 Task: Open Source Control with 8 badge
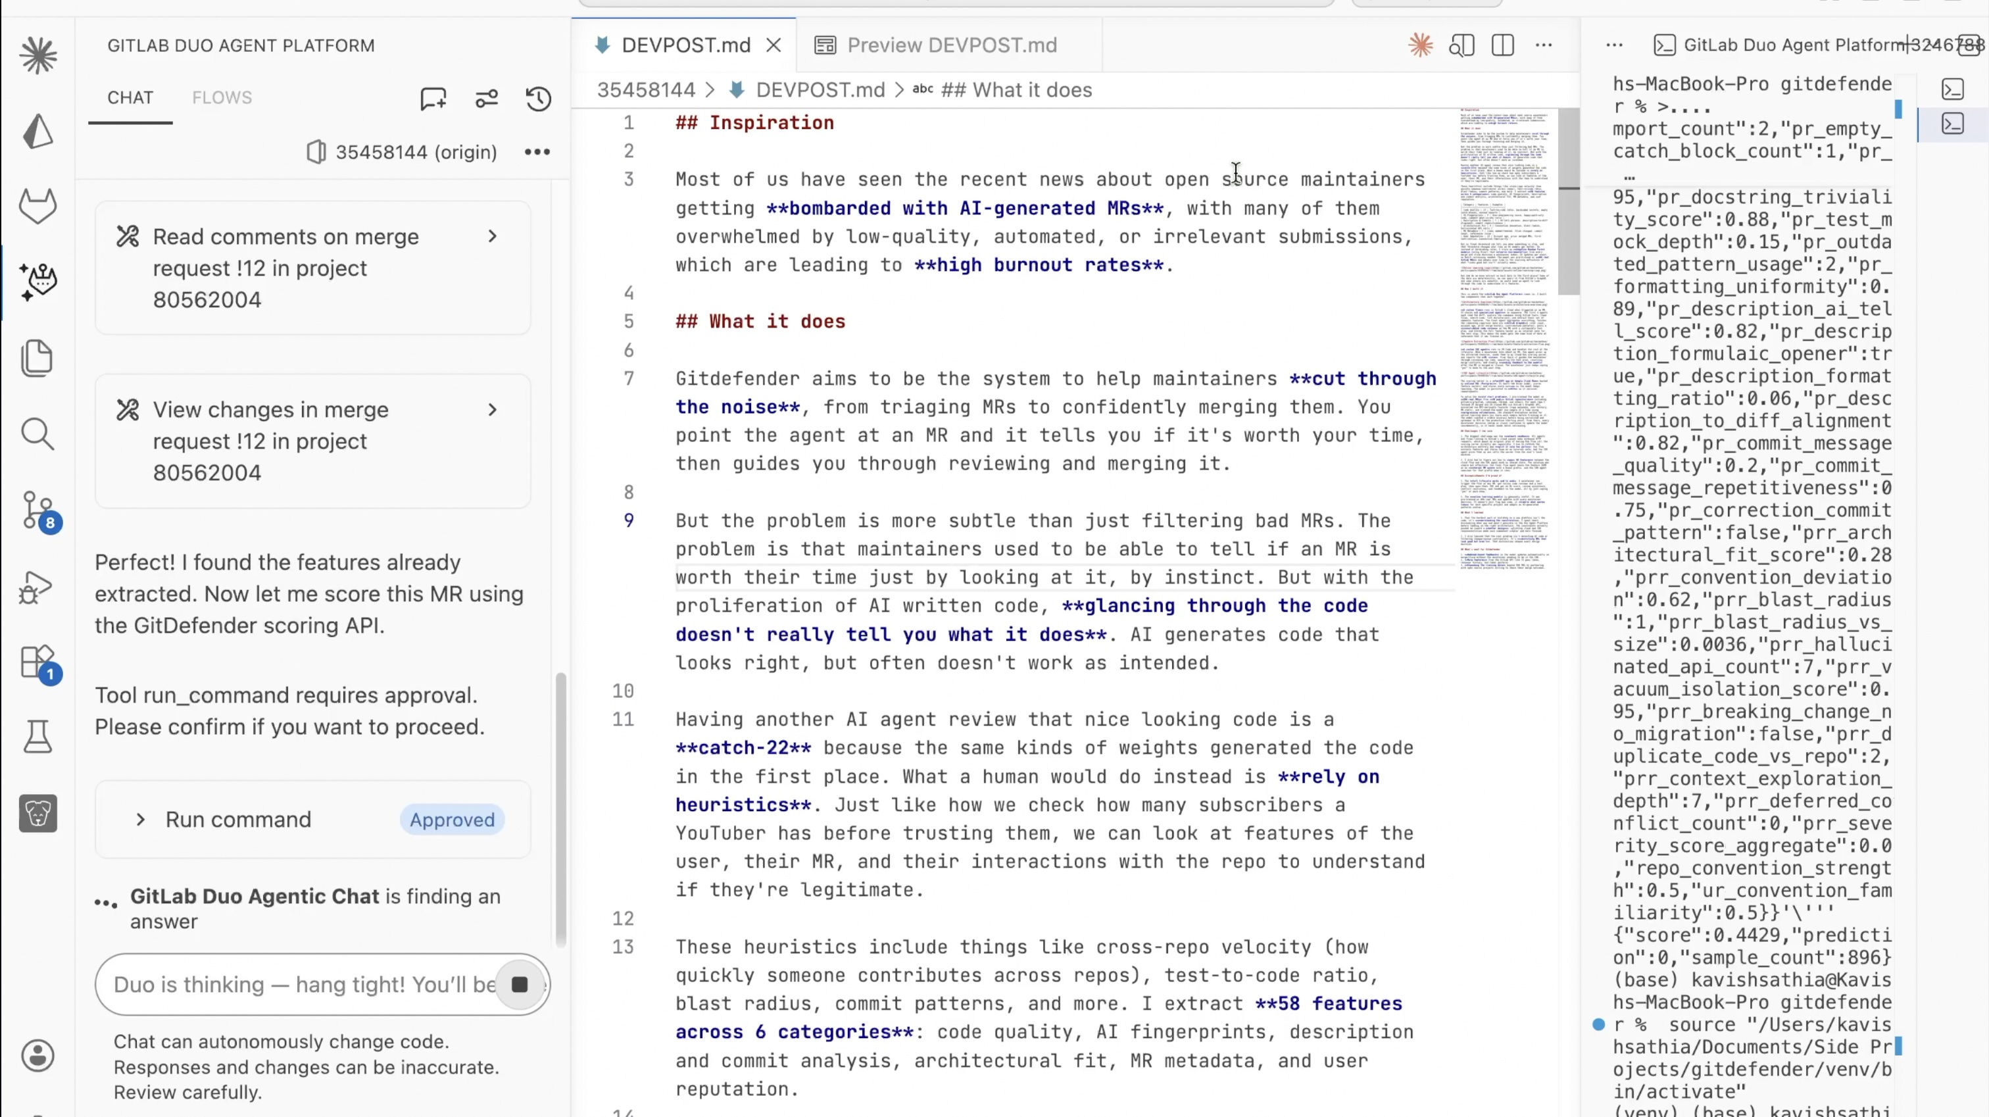tap(38, 510)
